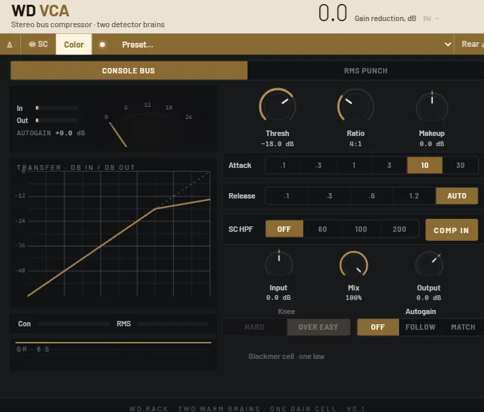Set SC HPF to 60

tap(323, 229)
